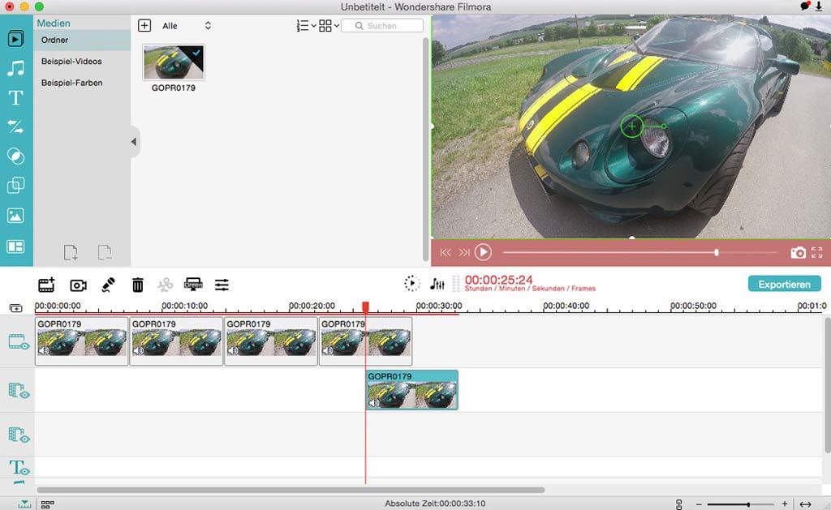Open the Split screen sidebar icon
The height and width of the screenshot is (510, 831).
click(x=15, y=246)
